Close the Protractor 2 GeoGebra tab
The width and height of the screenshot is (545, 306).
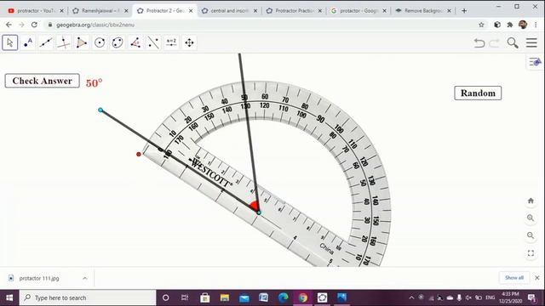[x=191, y=11]
